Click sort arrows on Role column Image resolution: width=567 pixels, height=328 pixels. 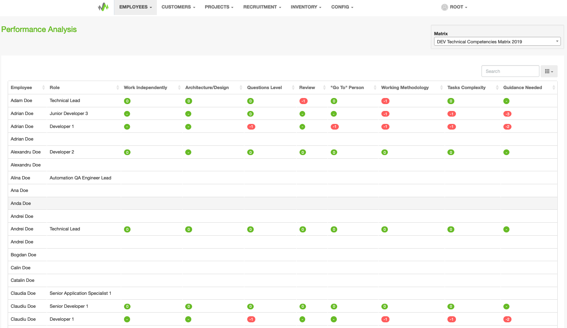pos(118,87)
